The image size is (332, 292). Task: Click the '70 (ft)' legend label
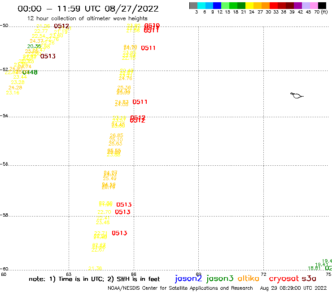(x=321, y=12)
